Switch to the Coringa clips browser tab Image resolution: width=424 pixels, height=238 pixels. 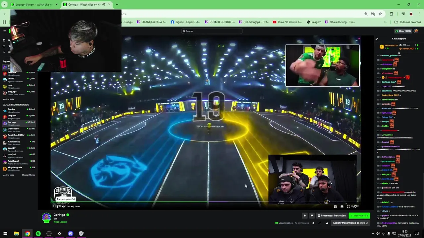tap(87, 5)
